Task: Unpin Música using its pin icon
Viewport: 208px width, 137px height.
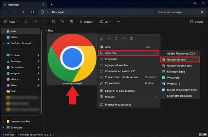Action: point(38,79)
